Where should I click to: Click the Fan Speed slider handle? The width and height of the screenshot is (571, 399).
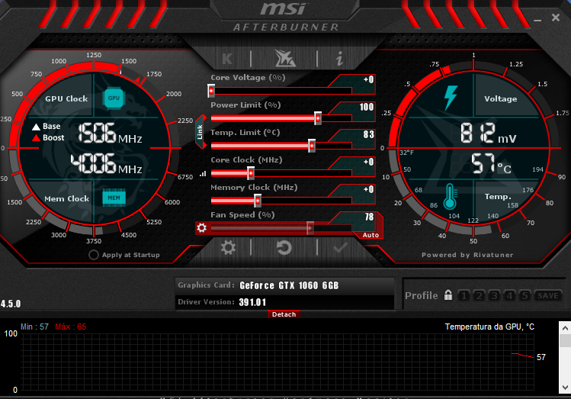click(x=310, y=228)
